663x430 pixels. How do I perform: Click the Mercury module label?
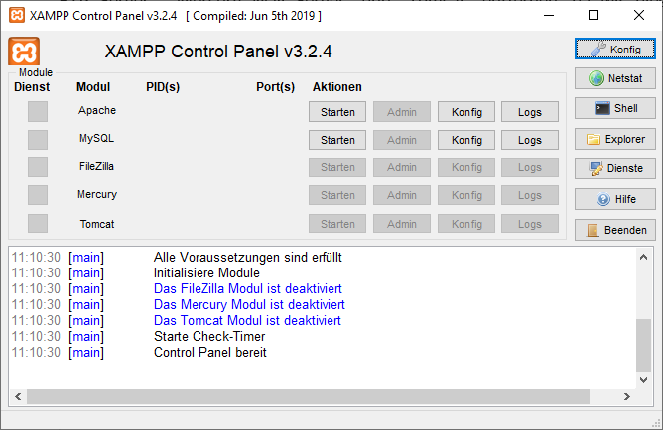coord(97,194)
